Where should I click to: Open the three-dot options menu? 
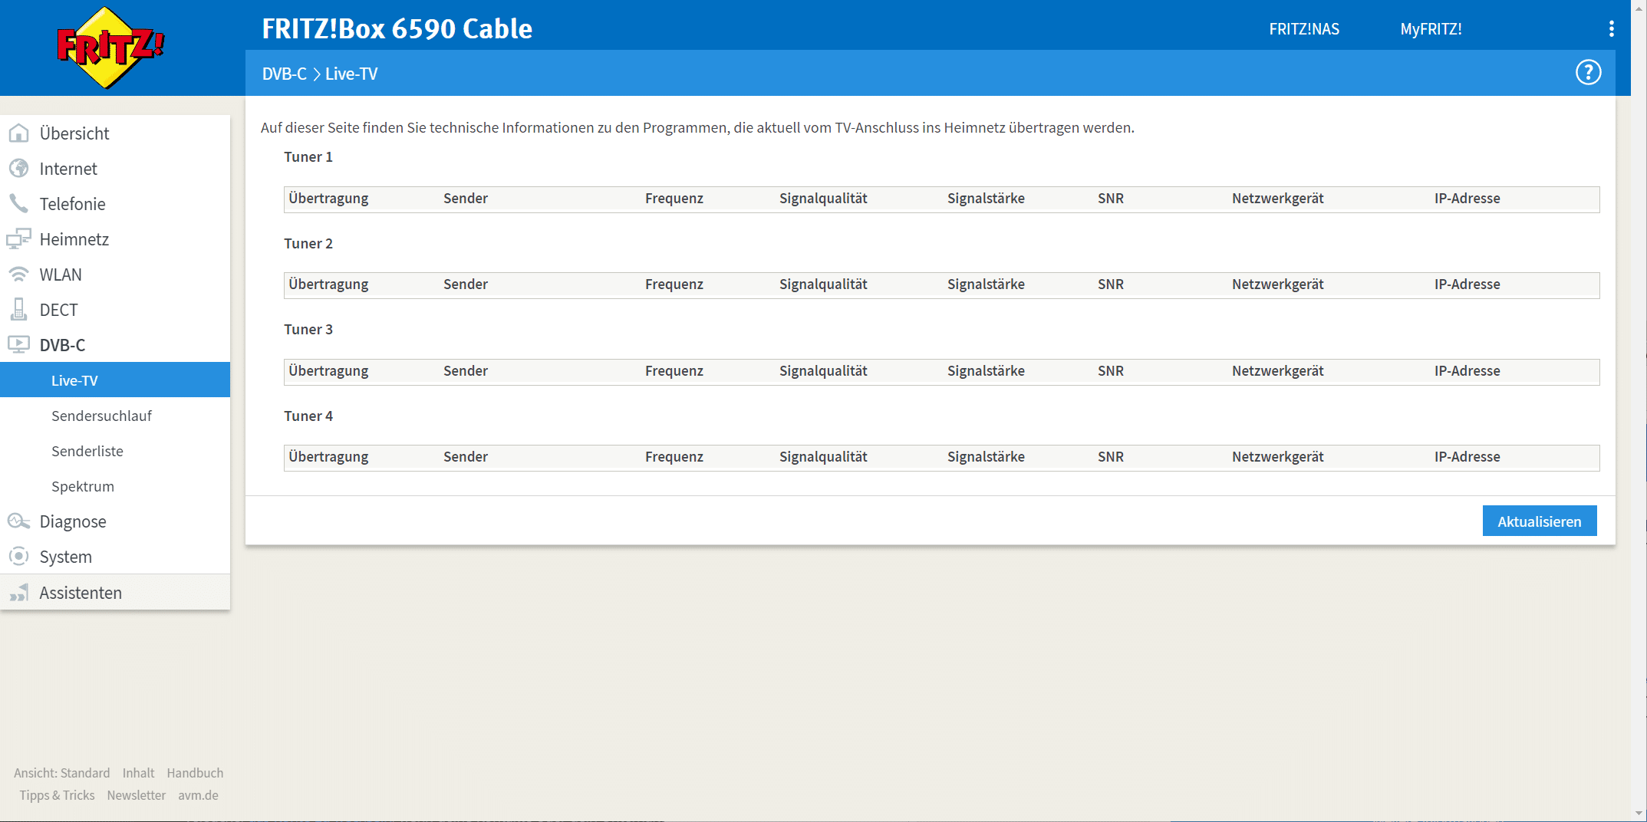coord(1611,29)
